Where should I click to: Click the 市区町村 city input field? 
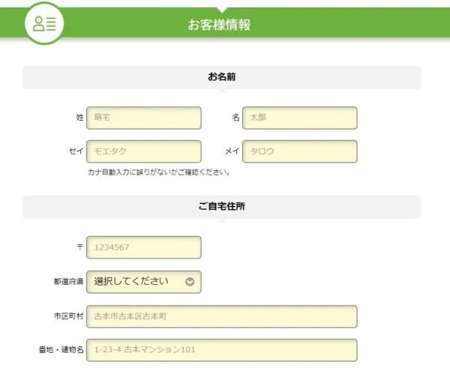click(x=222, y=316)
